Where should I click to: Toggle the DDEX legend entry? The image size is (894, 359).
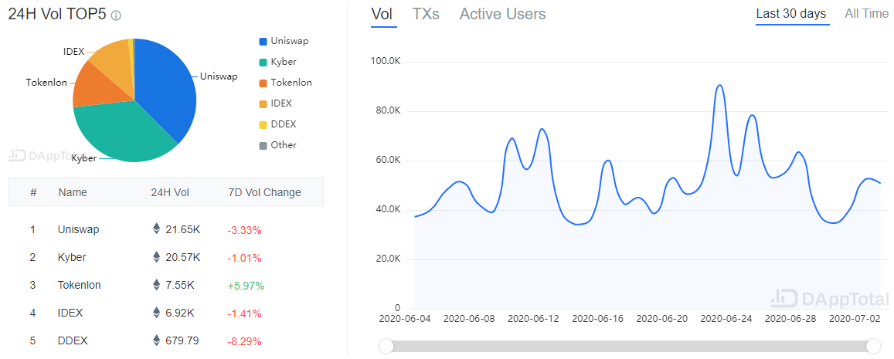pos(277,124)
